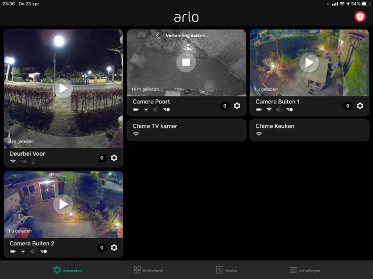Tap the arlo logo in header
This screenshot has height=279, width=373.
coord(186,17)
